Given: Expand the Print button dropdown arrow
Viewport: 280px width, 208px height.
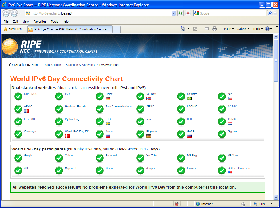Looking at the screenshot, I should click(x=220, y=29).
